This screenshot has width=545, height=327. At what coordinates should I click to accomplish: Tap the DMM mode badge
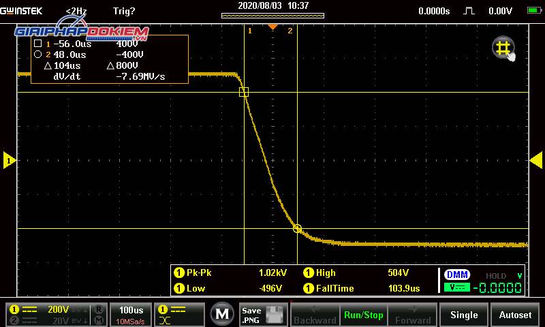[457, 275]
